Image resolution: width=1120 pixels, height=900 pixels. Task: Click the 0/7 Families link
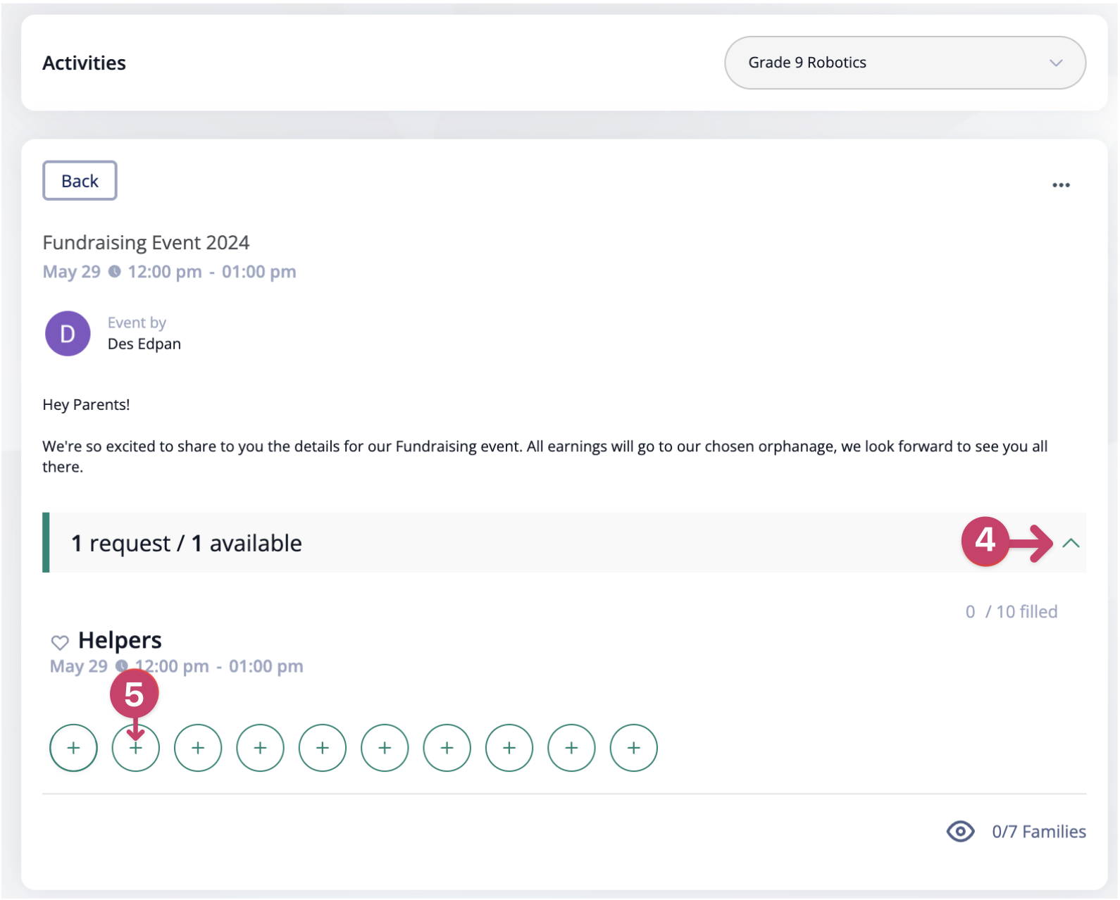click(x=1039, y=832)
